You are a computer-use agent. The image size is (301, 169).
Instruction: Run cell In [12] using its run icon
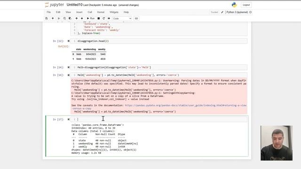tap(69, 41)
